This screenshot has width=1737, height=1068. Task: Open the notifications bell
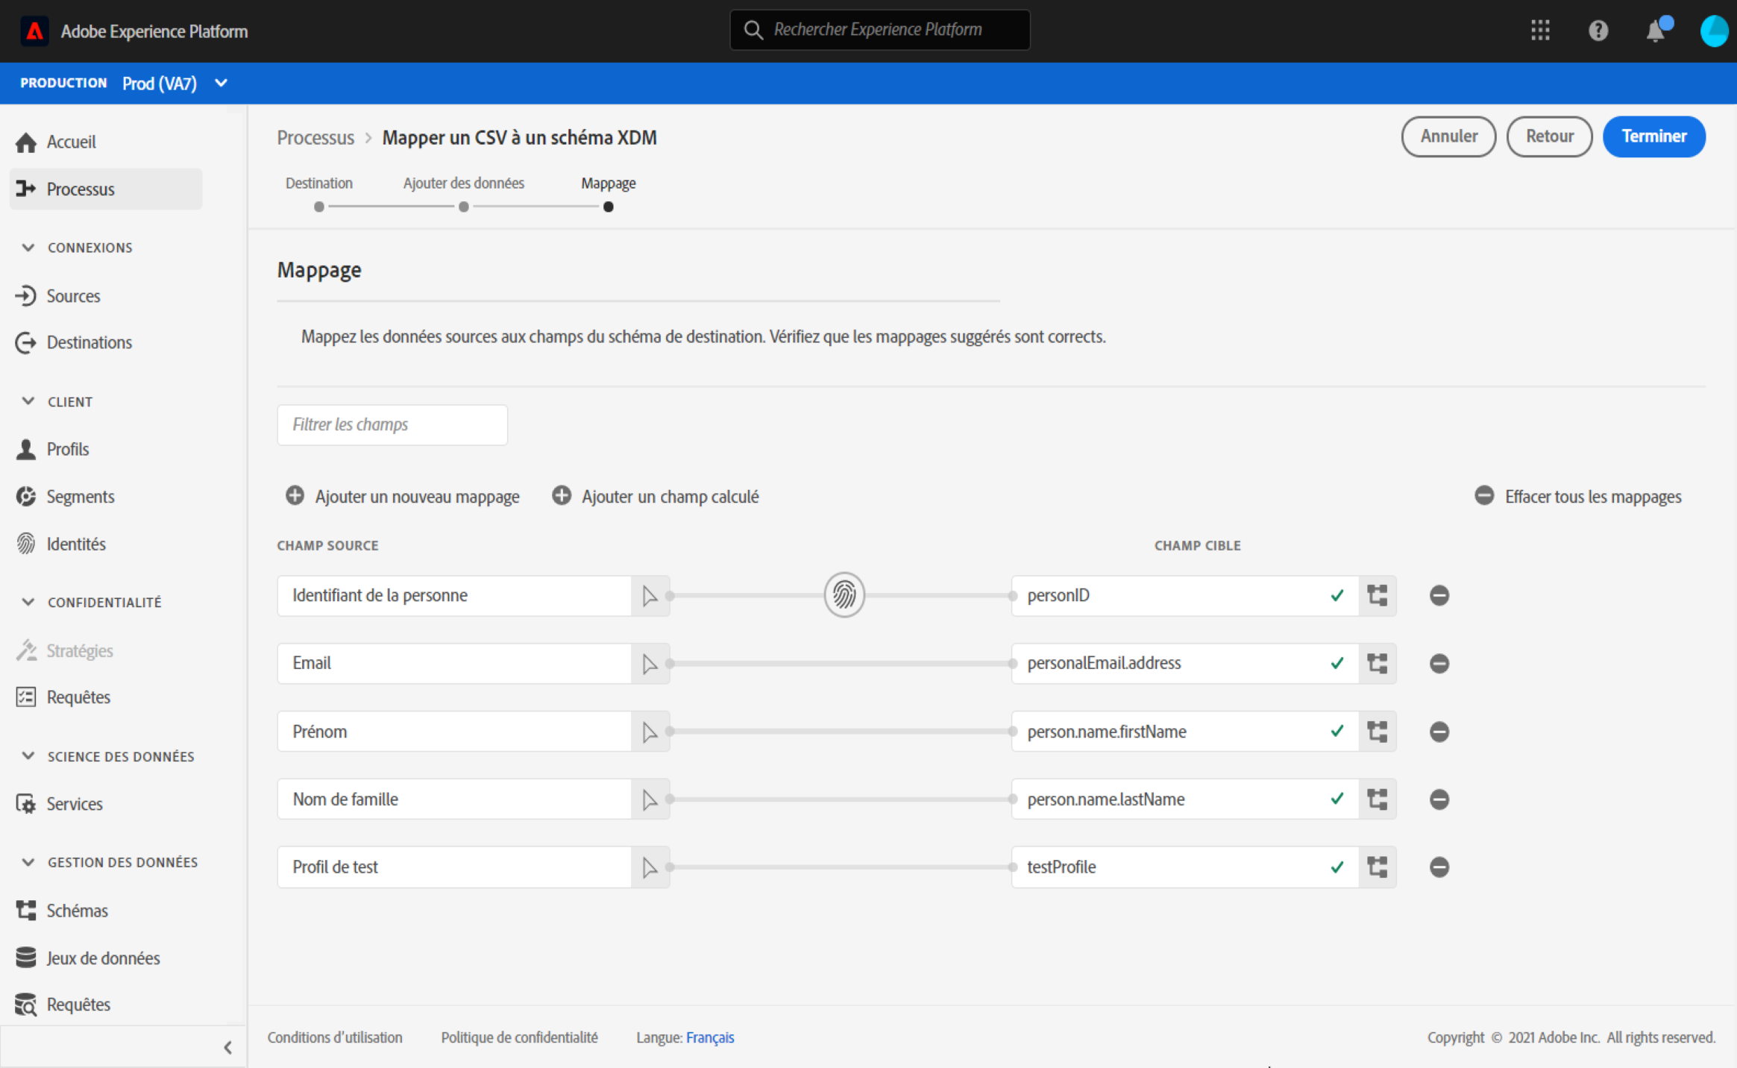[1655, 31]
